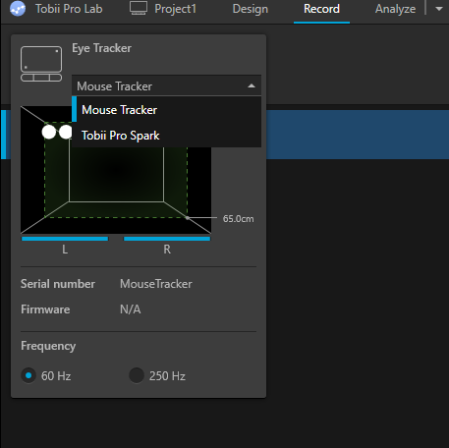Expand the top-right overflow dropdown arrow

point(439,9)
